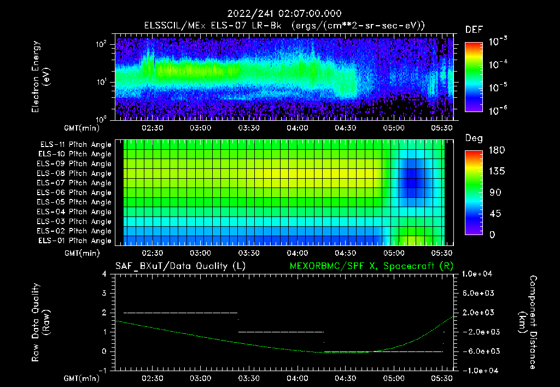Click 03:30 tick under the bottom plot
Screen dimensions: 560x387
tap(249, 378)
